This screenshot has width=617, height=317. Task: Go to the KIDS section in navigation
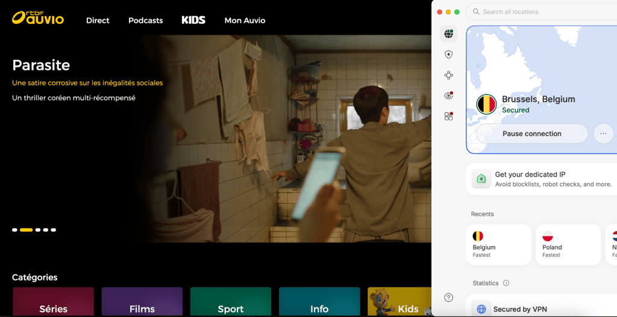[x=193, y=20]
